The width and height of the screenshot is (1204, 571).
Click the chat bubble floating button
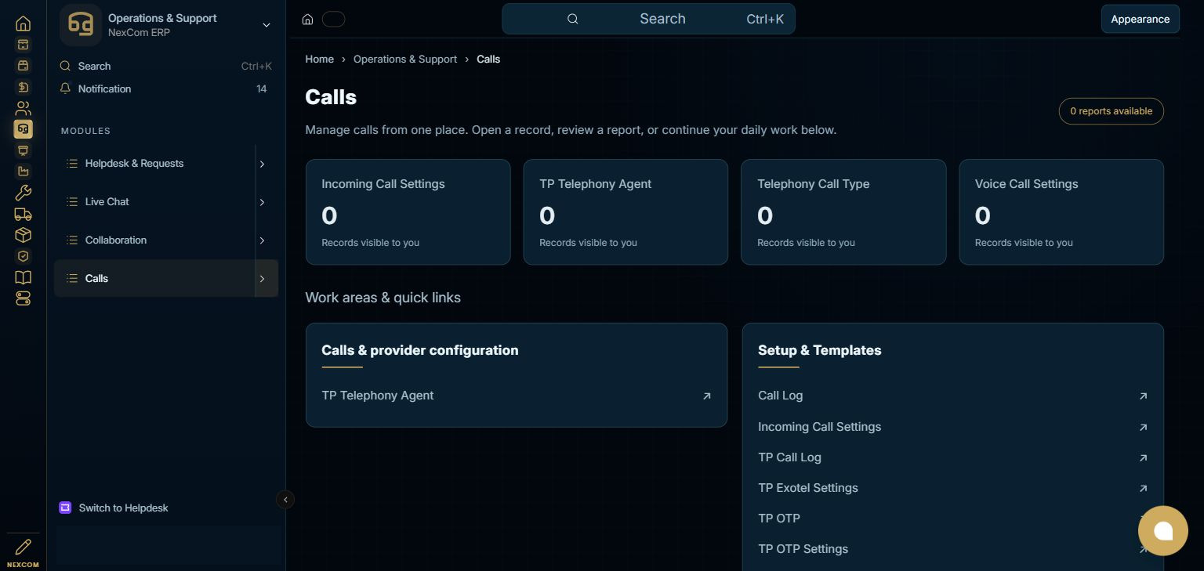tap(1163, 530)
